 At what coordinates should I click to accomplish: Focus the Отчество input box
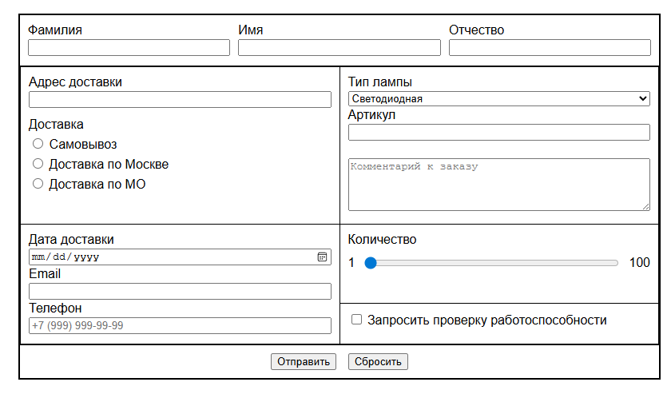click(550, 48)
